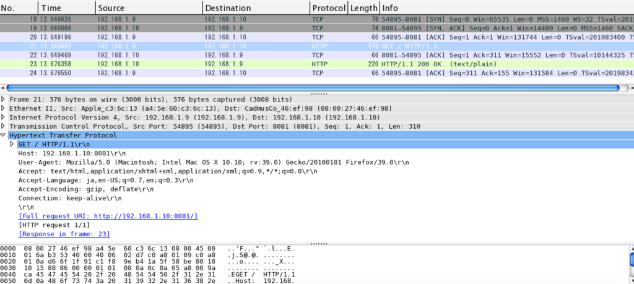634x284 pixels.
Task: Click length 220 in packet 23
Action: click(373, 64)
